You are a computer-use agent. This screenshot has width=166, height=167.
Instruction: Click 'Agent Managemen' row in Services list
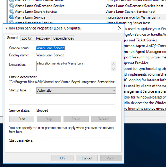[145, 52]
